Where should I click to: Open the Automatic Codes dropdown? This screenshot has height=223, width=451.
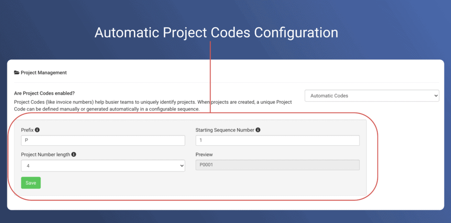pos(371,95)
